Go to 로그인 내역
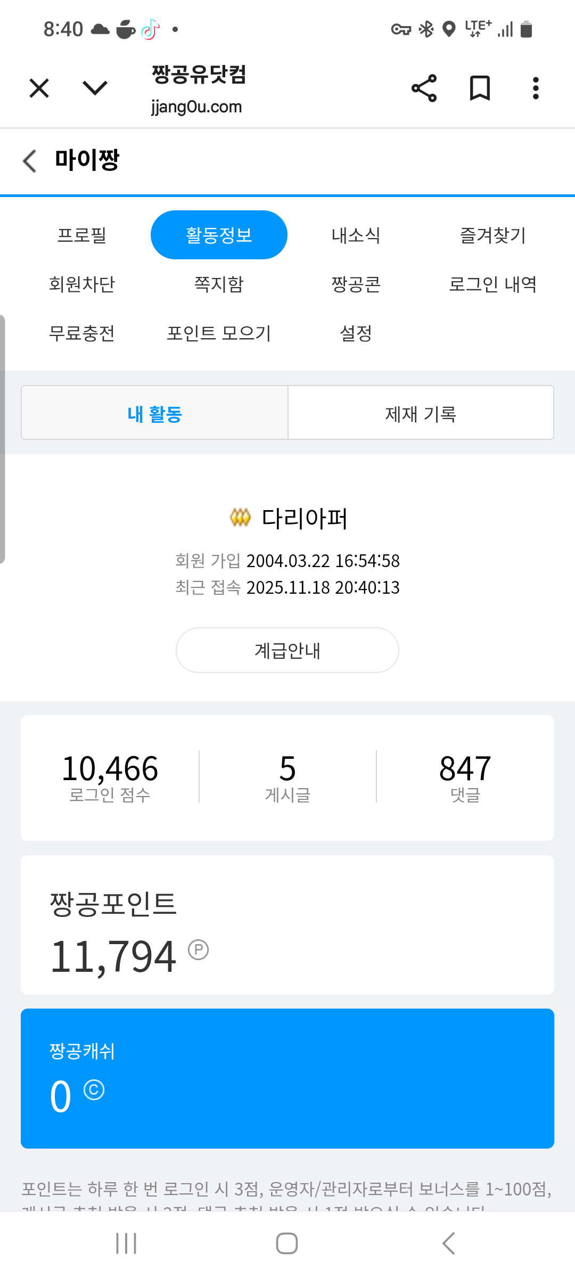The height and width of the screenshot is (1278, 575). (x=492, y=284)
